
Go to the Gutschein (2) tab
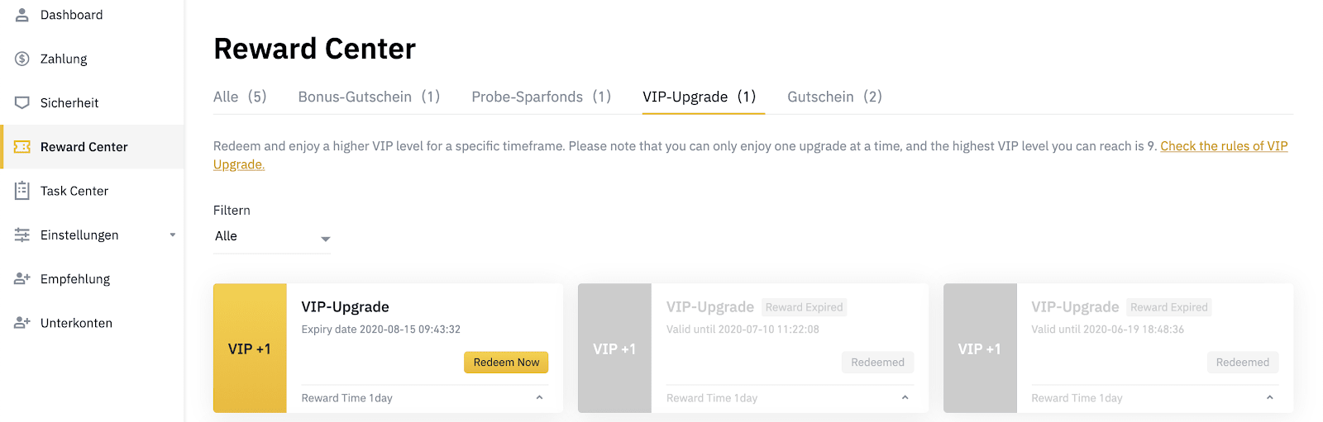[834, 97]
